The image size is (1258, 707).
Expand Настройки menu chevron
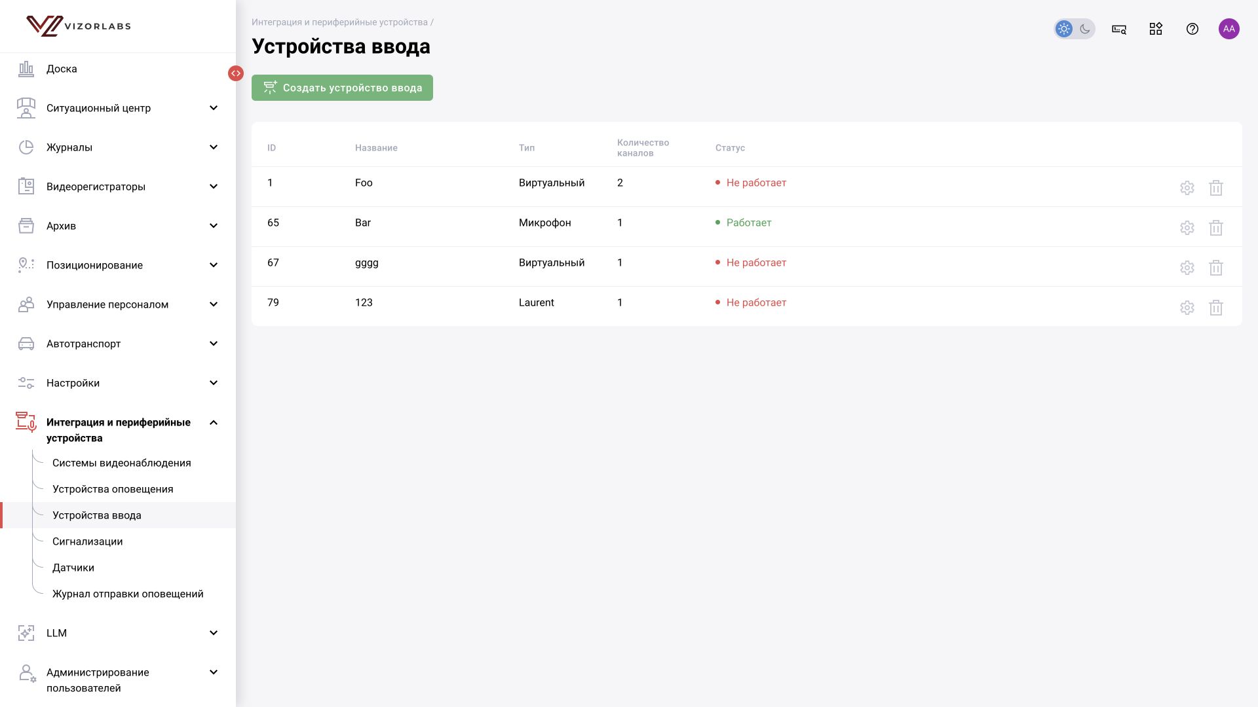(x=214, y=383)
